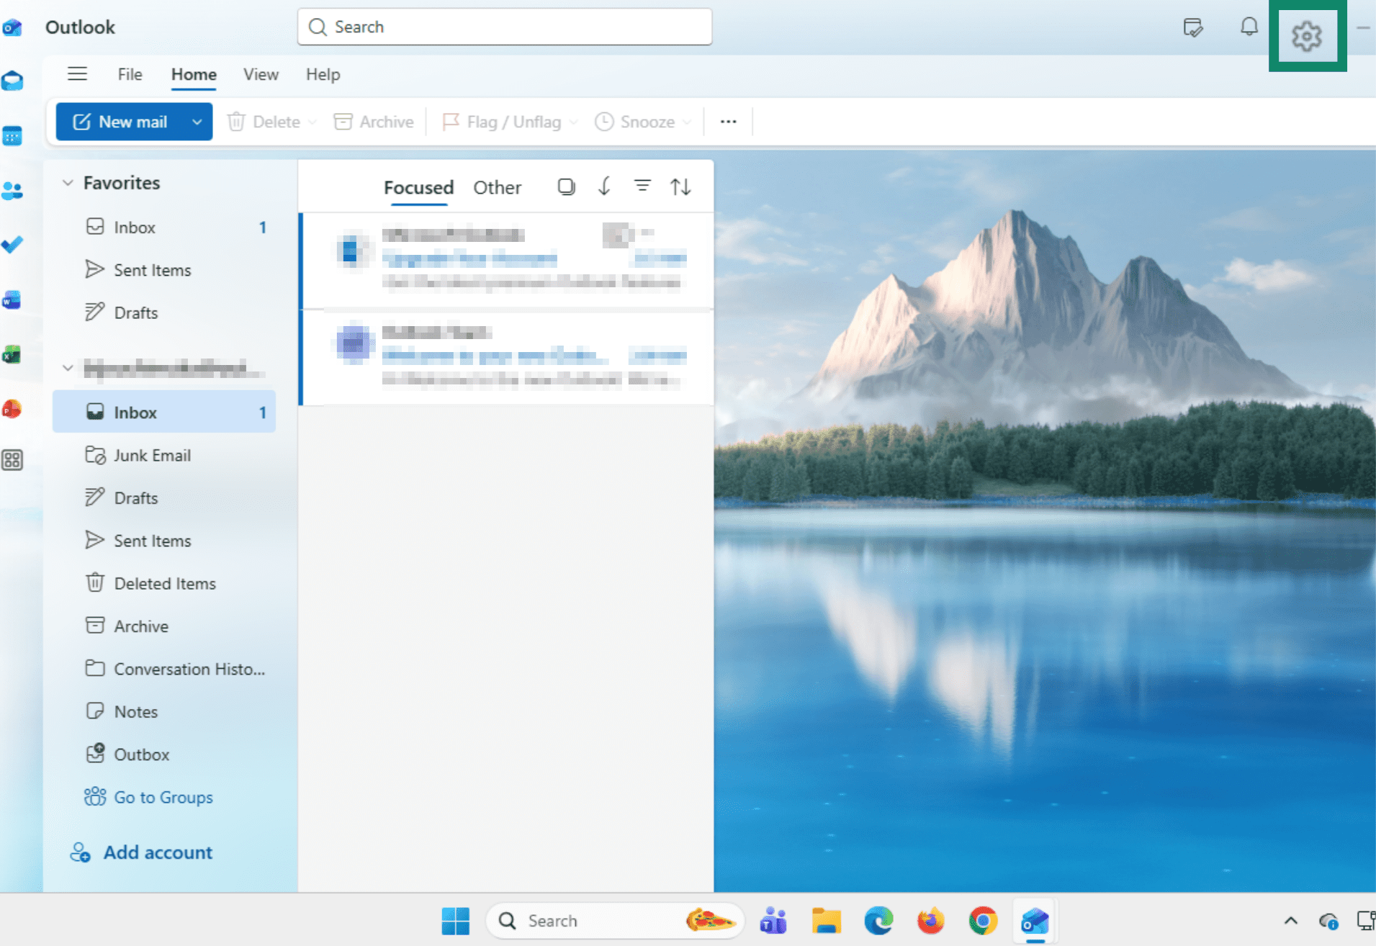Collapse the Favorites section
This screenshot has width=1376, height=946.
click(x=68, y=183)
